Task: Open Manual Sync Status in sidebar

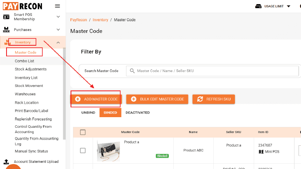Action: (x=31, y=151)
